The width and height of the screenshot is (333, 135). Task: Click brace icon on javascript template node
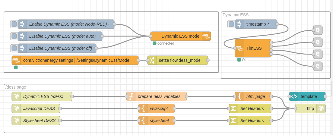(143, 108)
